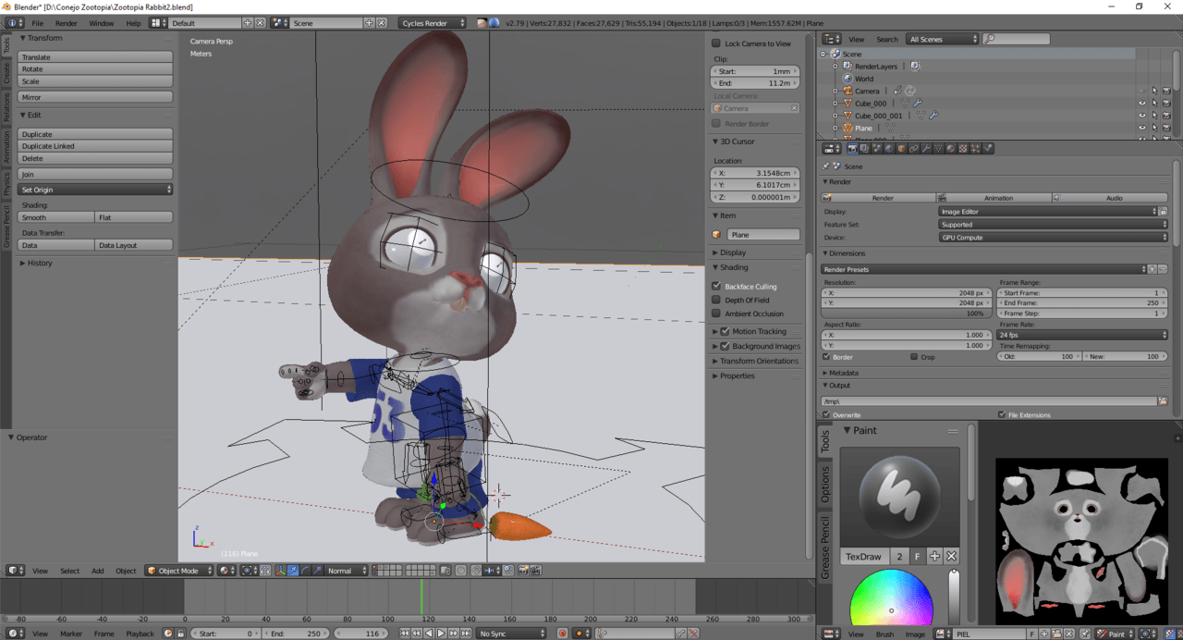Open the World properties tab icon

888,148
